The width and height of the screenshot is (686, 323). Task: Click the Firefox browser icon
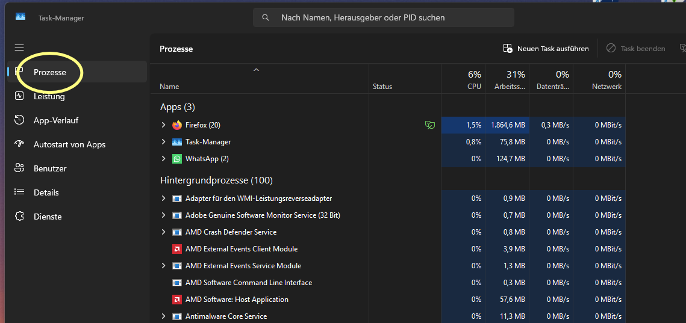176,125
